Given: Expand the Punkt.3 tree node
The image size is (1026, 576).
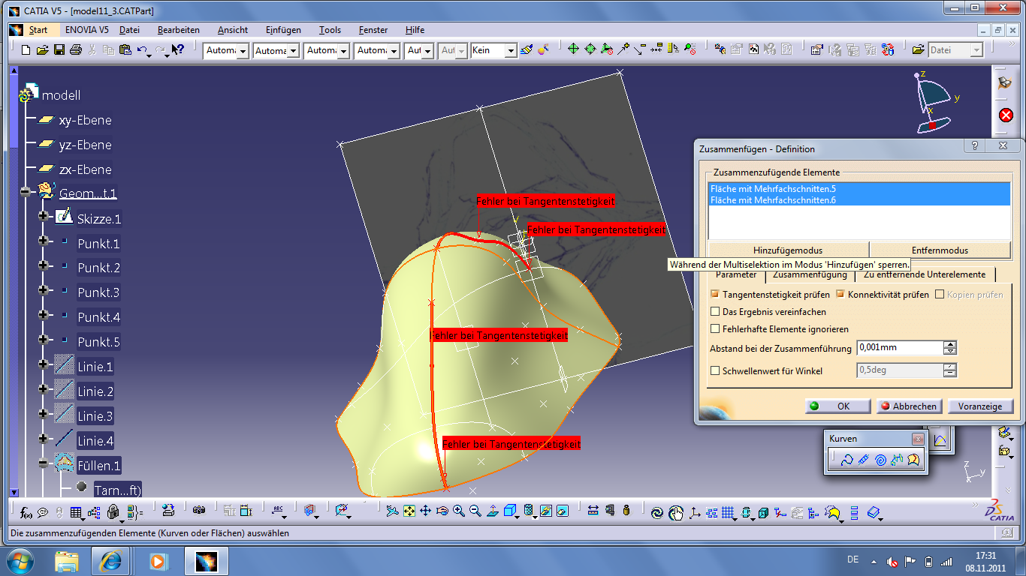Looking at the screenshot, I should coord(44,290).
